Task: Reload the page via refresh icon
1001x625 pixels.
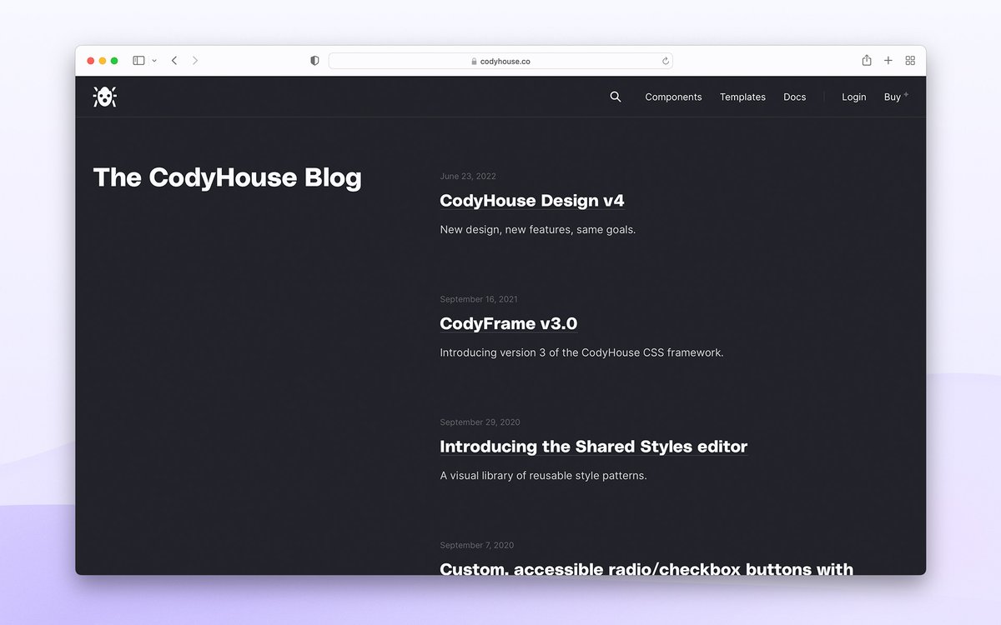Action: click(665, 61)
